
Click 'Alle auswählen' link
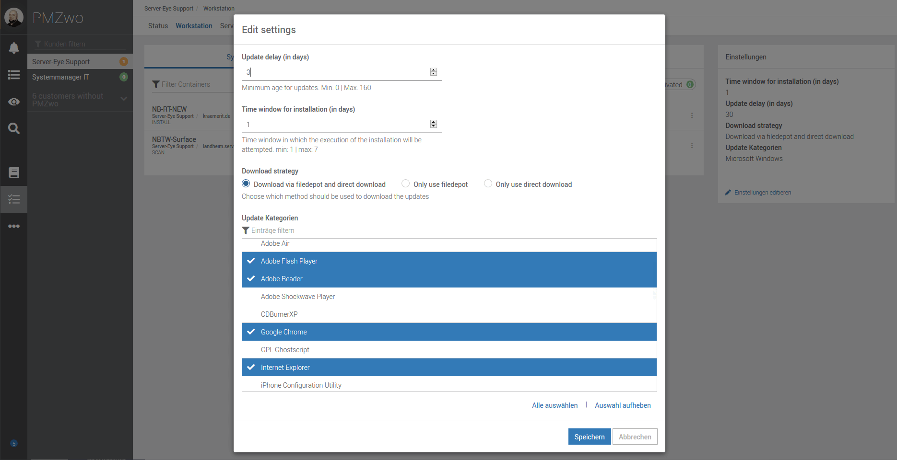[555, 405]
